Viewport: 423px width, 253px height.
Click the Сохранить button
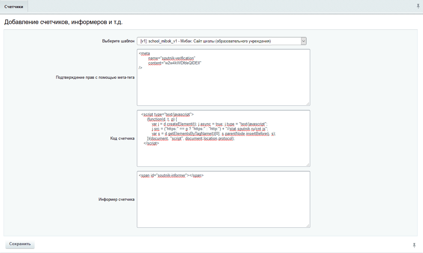pyautogui.click(x=20, y=244)
